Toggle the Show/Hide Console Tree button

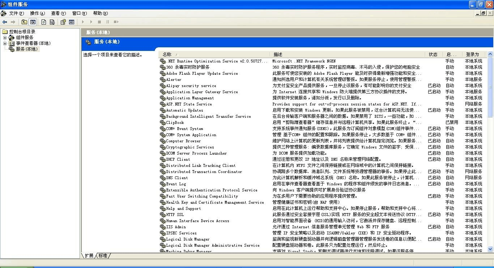[x=33, y=22]
